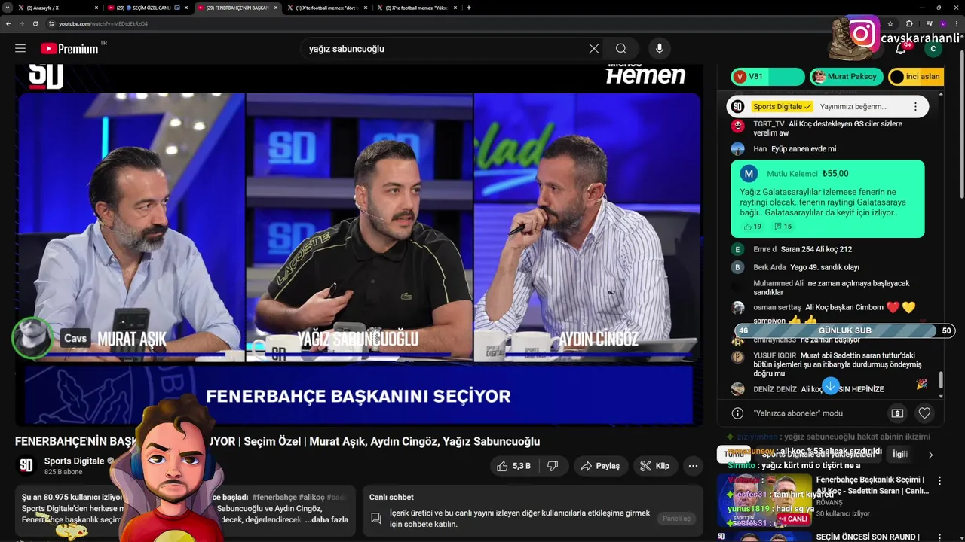Bookmark this page with the star
This screenshot has height=542, width=965.
[890, 23]
